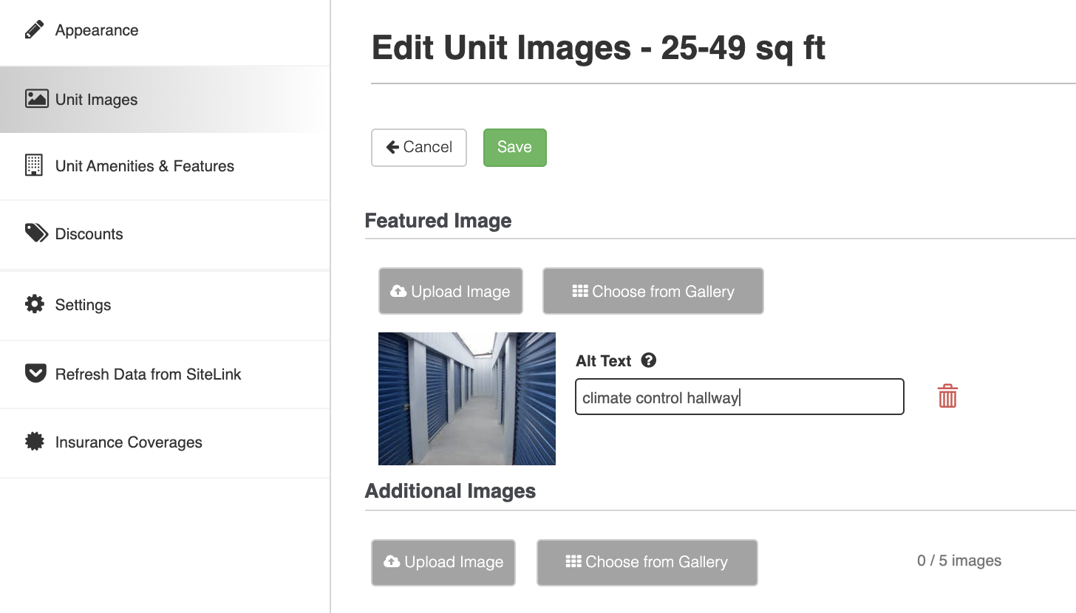Open Insurance Coverages page
This screenshot has width=1076, height=613.
tap(165, 442)
